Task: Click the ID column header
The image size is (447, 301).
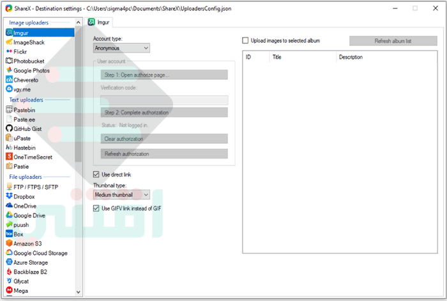Action: coord(256,57)
